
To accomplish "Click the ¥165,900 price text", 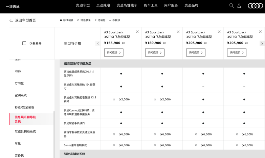I will tap(112, 43).
